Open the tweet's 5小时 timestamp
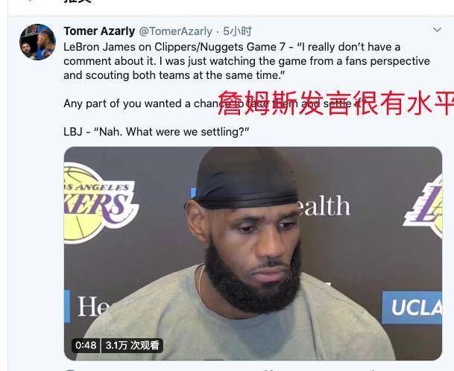The image size is (454, 371). (x=237, y=31)
